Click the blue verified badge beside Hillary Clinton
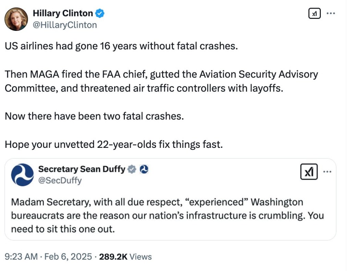Image resolution: width=351 pixels, height=271 pixels. coord(100,14)
